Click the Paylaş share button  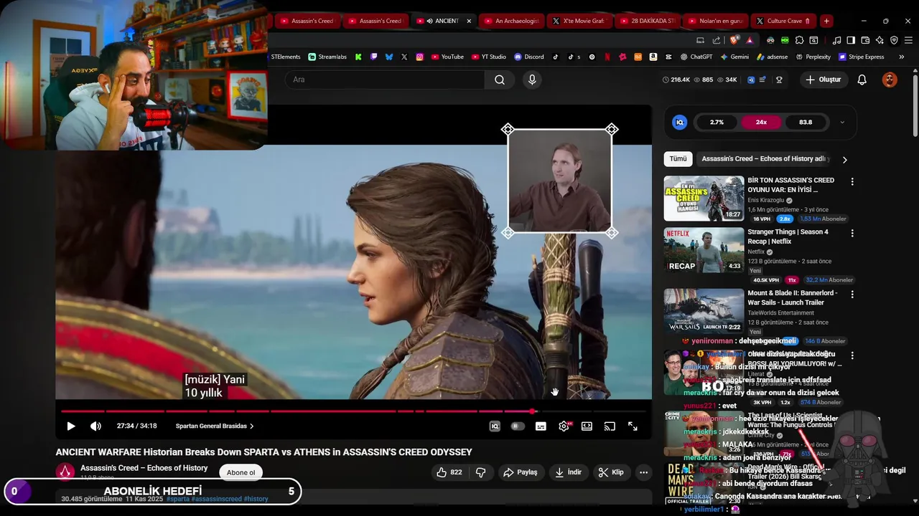click(521, 472)
